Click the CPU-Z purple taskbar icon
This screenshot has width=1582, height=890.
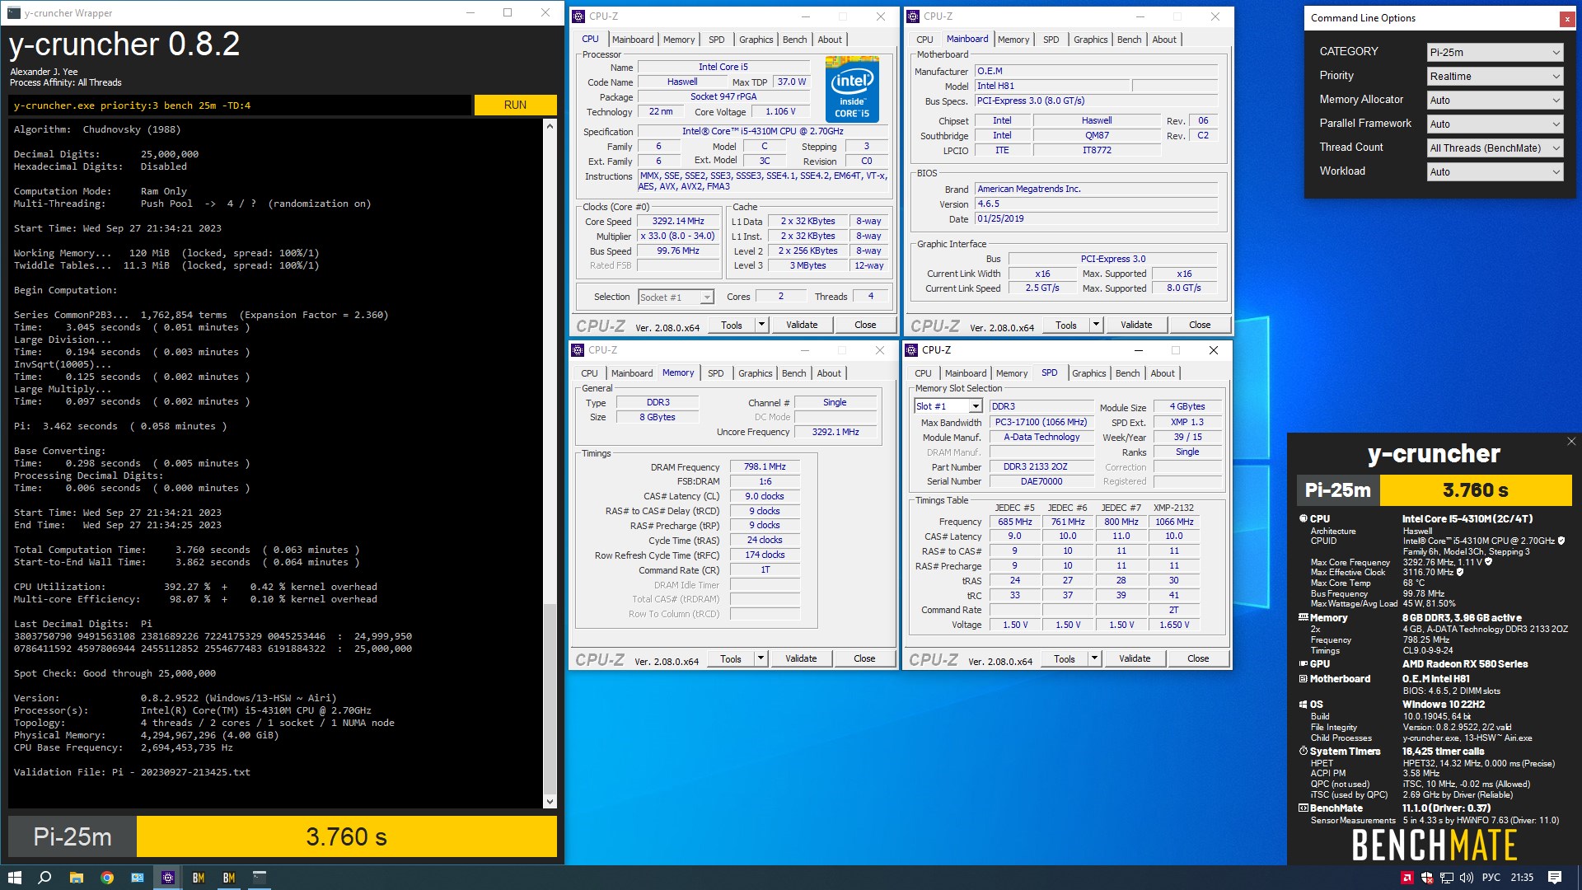click(x=167, y=878)
